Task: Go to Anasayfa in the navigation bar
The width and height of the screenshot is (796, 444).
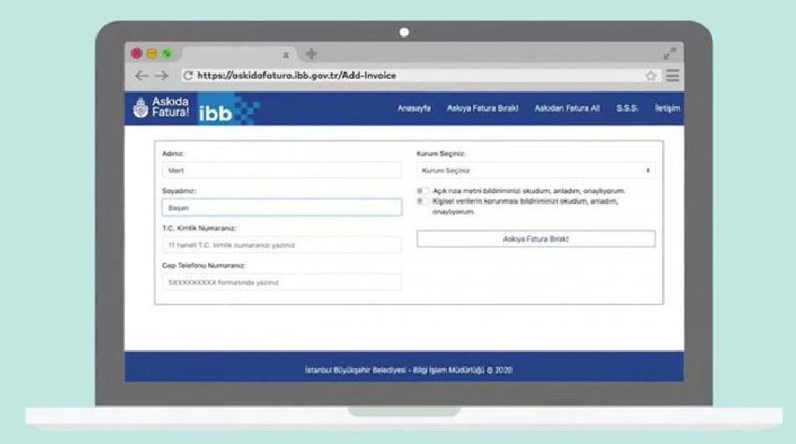Action: pos(414,109)
